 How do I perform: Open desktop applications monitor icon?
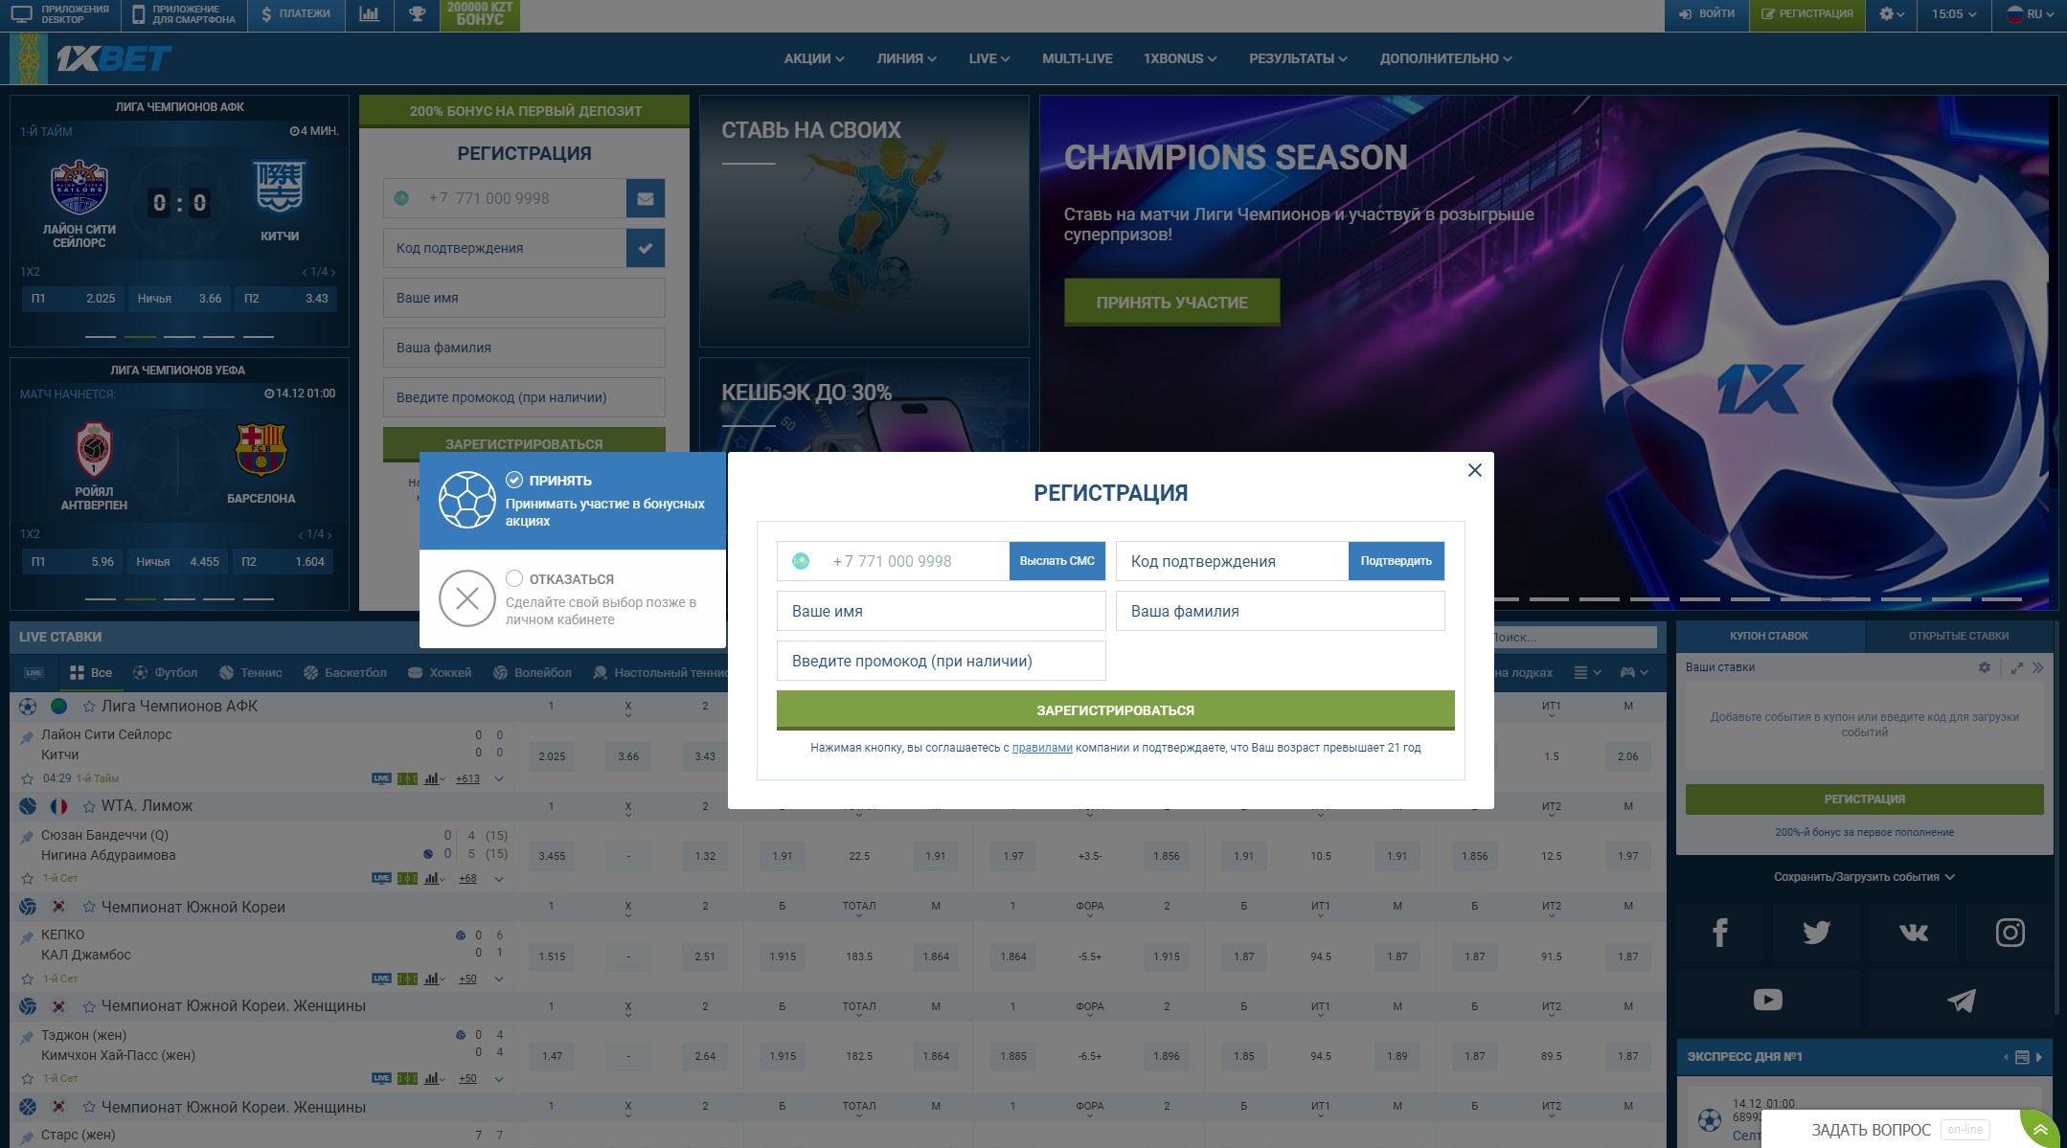pyautogui.click(x=21, y=14)
